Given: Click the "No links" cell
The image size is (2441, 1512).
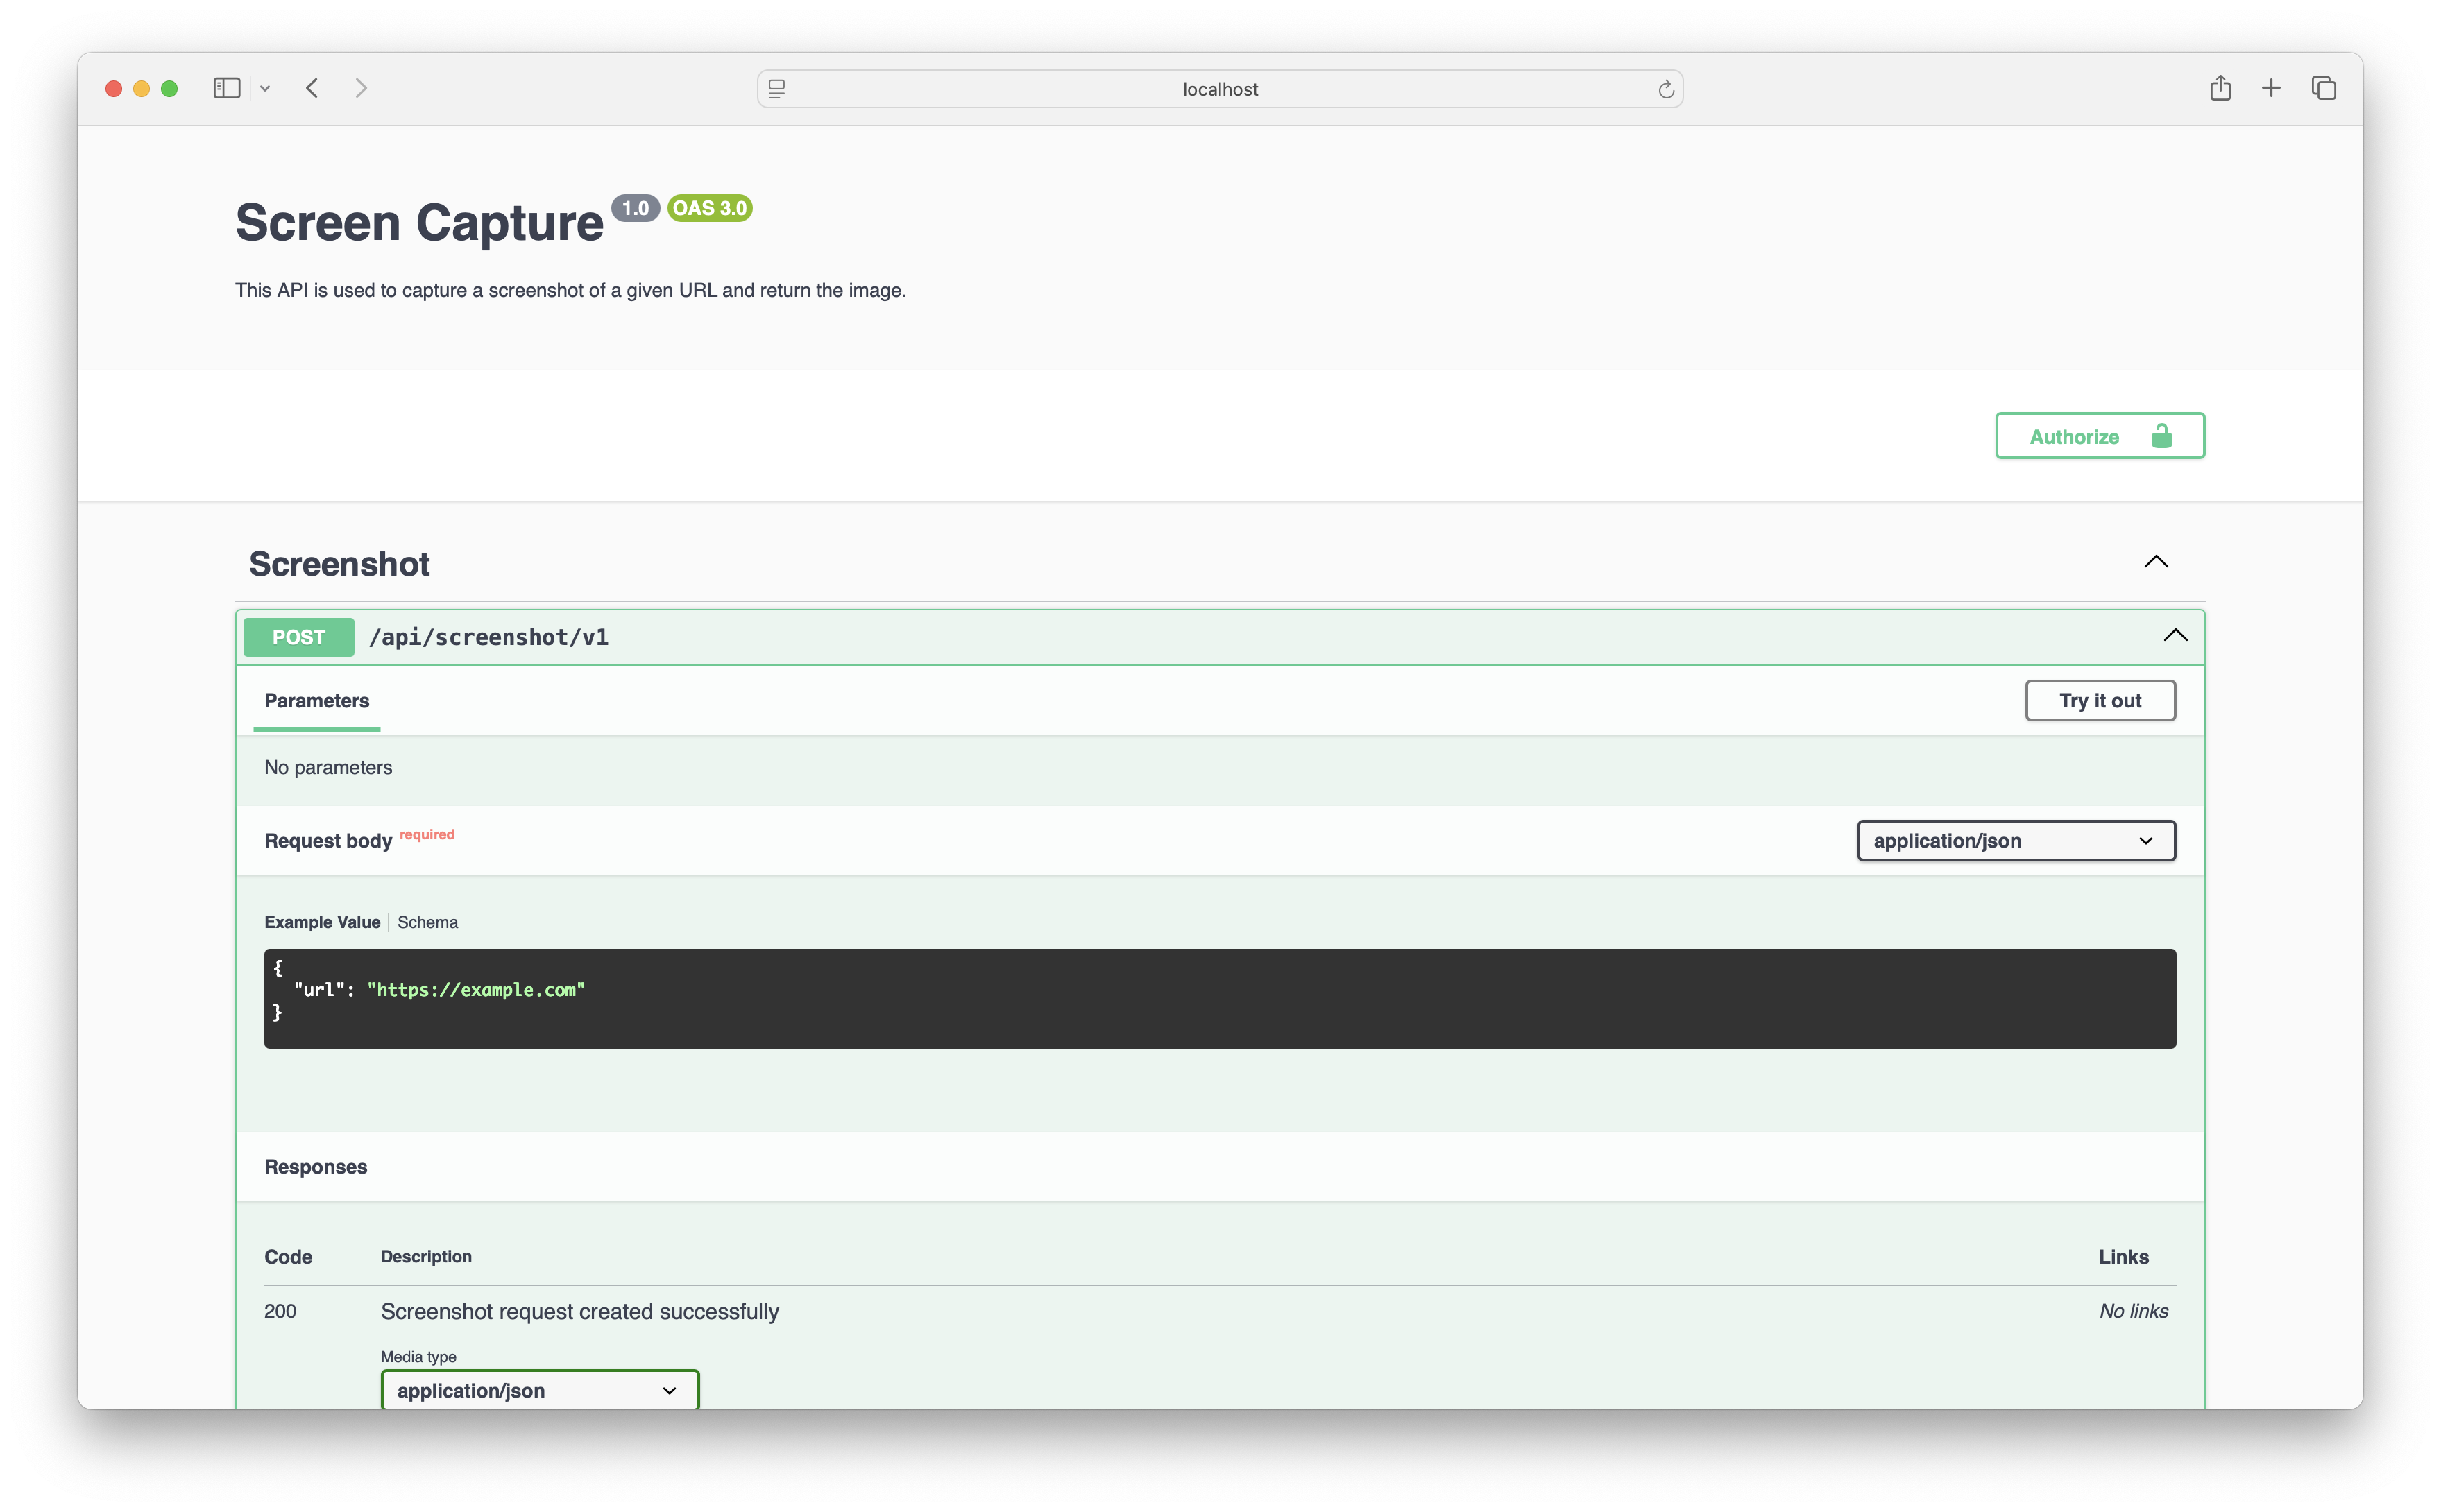Looking at the screenshot, I should [2133, 1311].
